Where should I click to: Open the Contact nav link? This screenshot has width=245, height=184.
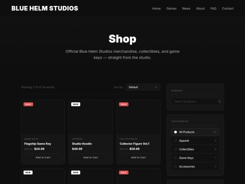pos(228,9)
